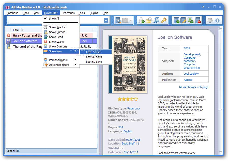Click the Joel on Software cover thumbnail

click(128, 65)
